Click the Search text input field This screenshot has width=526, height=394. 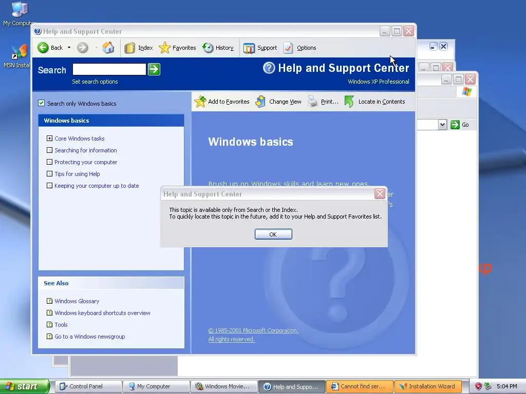point(109,69)
